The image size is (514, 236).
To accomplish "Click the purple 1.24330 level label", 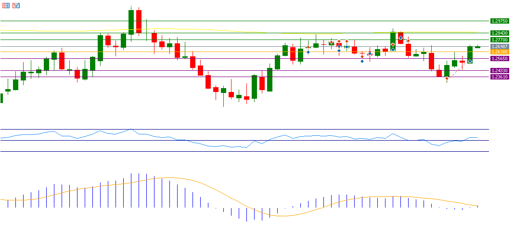I will pos(499,70).
